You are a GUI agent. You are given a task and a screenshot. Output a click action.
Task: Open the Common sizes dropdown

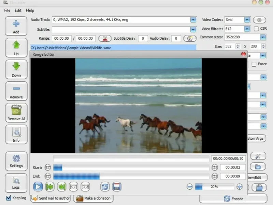tap(263, 37)
